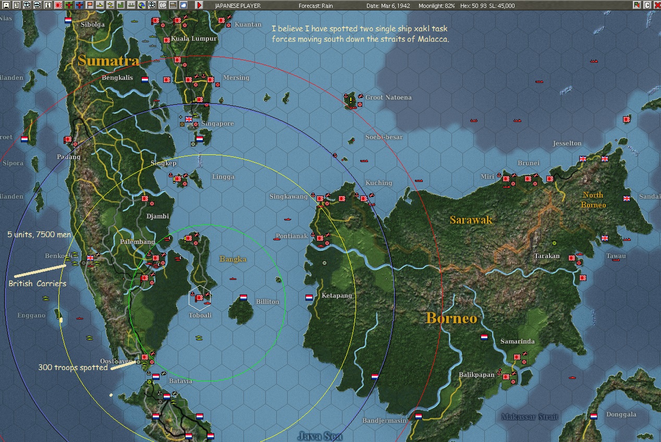Toggle the OP button in the toolbar
Viewport: 661px width, 442px height.
click(162, 5)
